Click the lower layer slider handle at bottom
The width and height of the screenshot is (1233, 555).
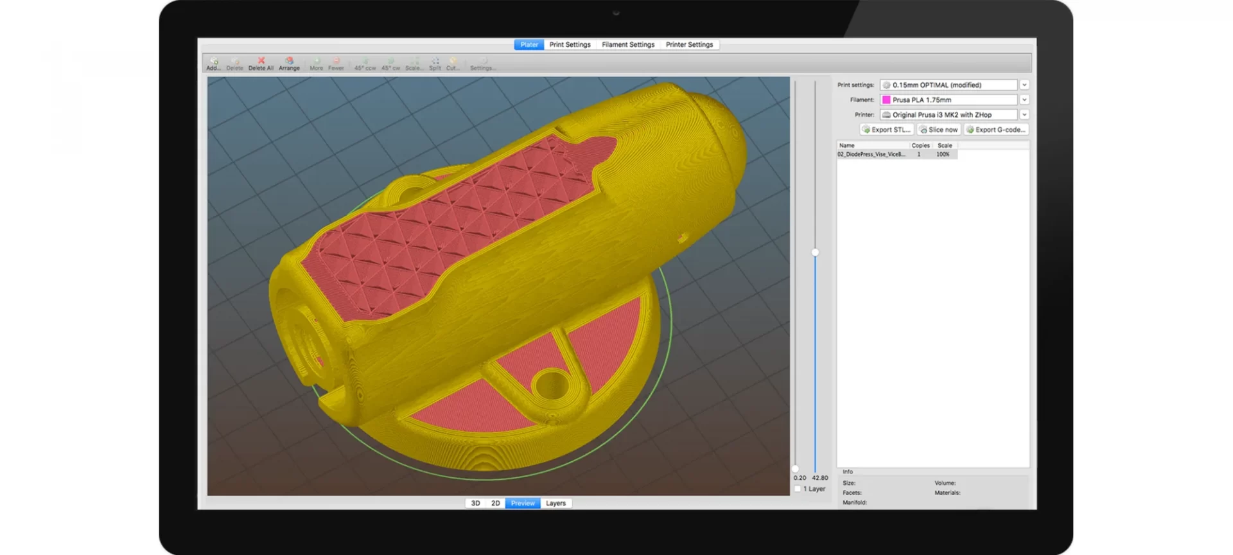795,469
